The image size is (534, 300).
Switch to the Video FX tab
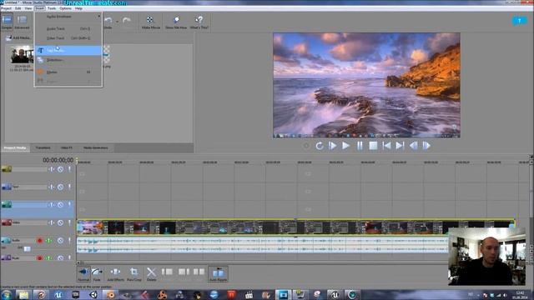coord(67,148)
